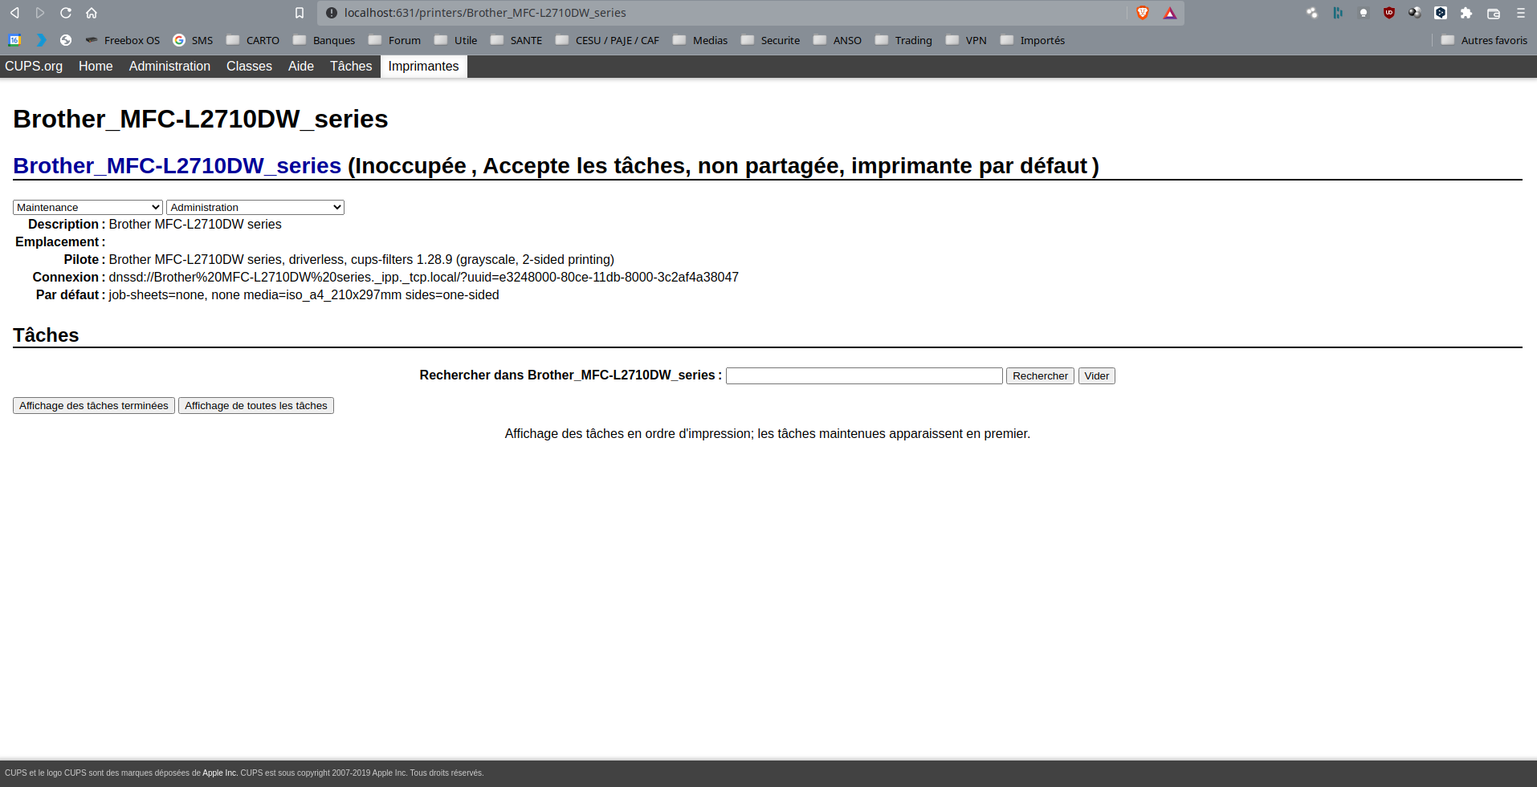Click the browser forward arrow
Image resolution: width=1537 pixels, height=787 pixels.
[40, 13]
